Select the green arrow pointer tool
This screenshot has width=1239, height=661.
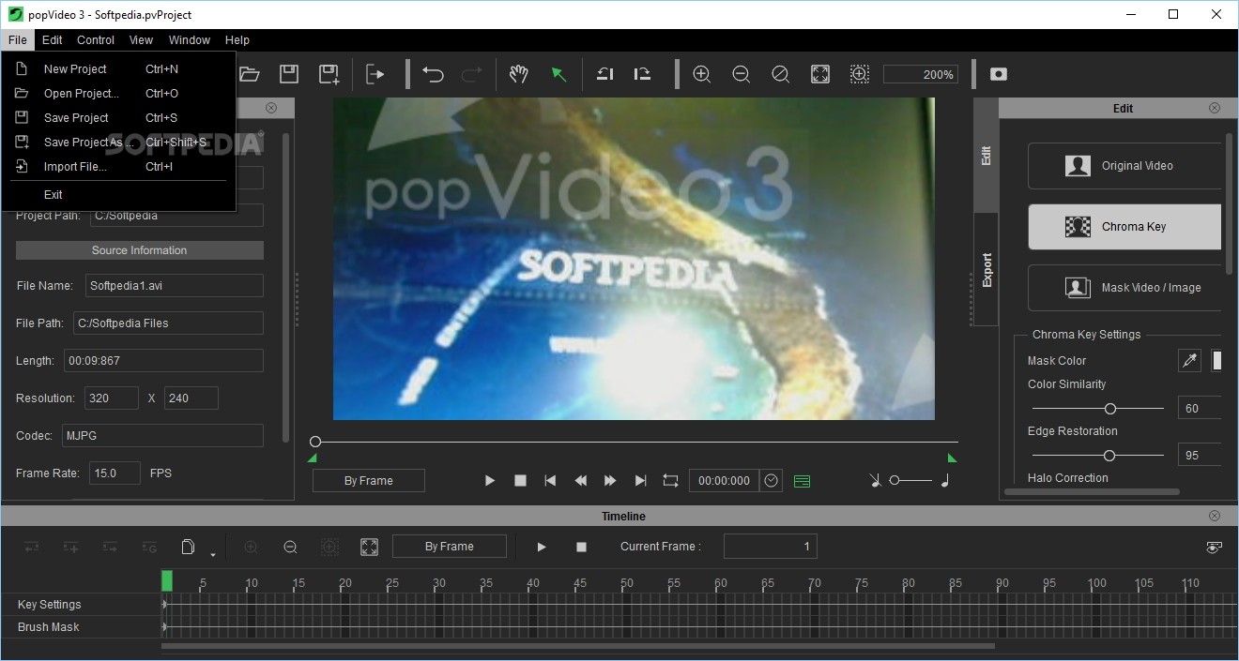[x=558, y=74]
